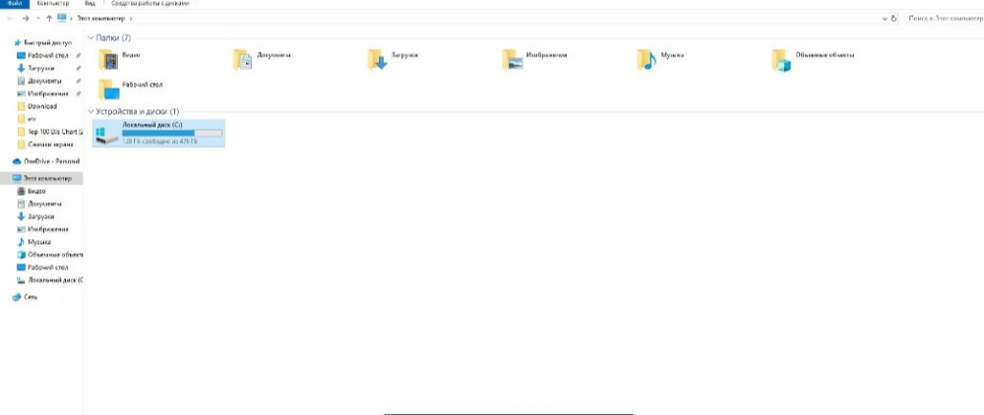Switch to the Вид ribbon tab
Image resolution: width=984 pixels, height=415 pixels.
pyautogui.click(x=88, y=4)
